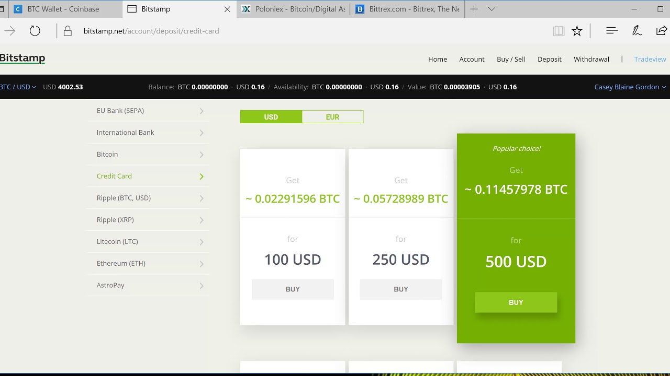
Task: Select EUR currency toggle
Action: pos(332,117)
